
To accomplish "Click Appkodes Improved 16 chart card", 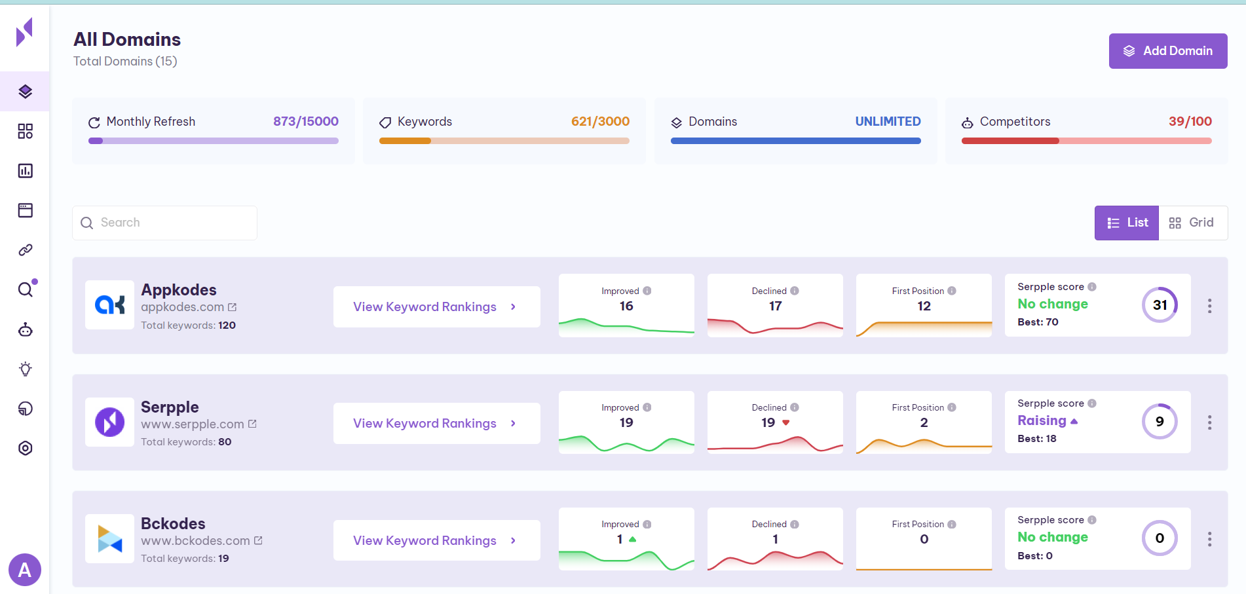I will [x=626, y=305].
